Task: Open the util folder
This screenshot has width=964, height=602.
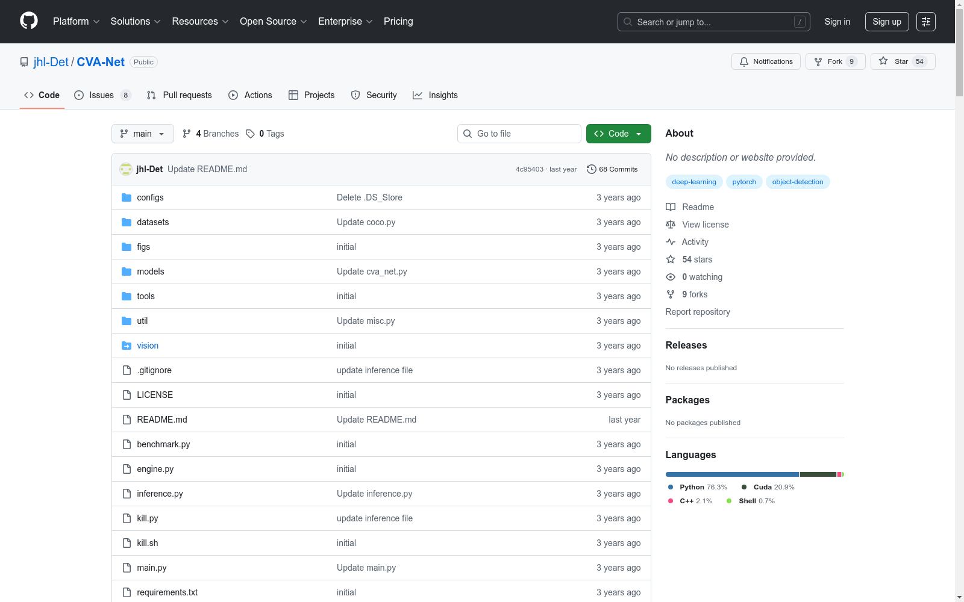Action: click(142, 321)
